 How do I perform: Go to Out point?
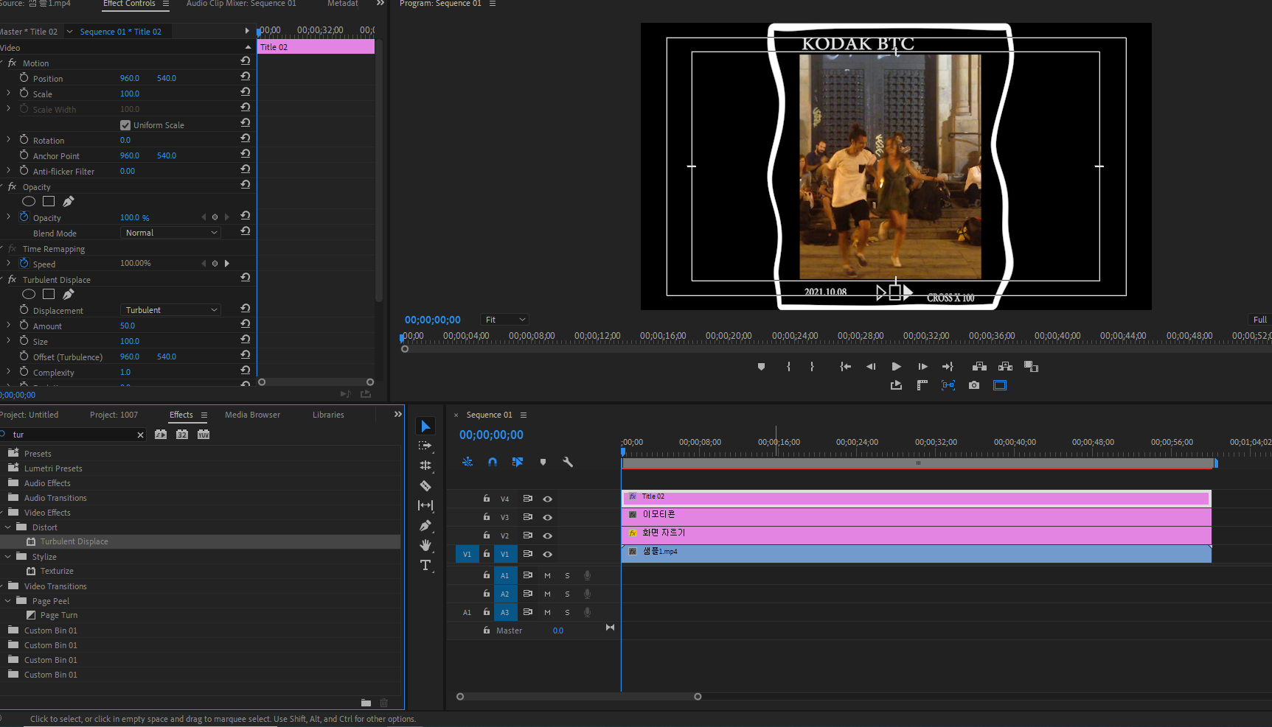(948, 366)
